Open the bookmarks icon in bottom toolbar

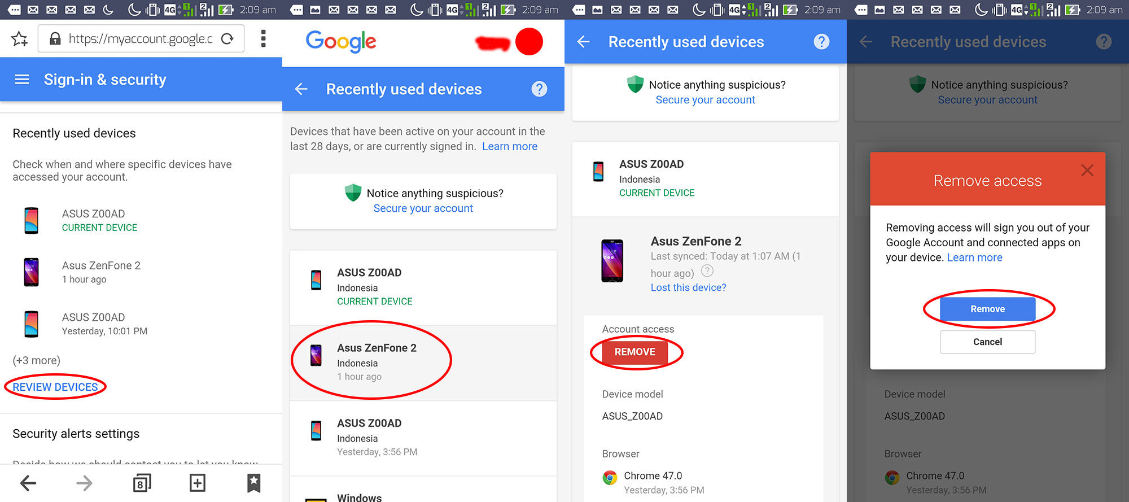[x=253, y=483]
